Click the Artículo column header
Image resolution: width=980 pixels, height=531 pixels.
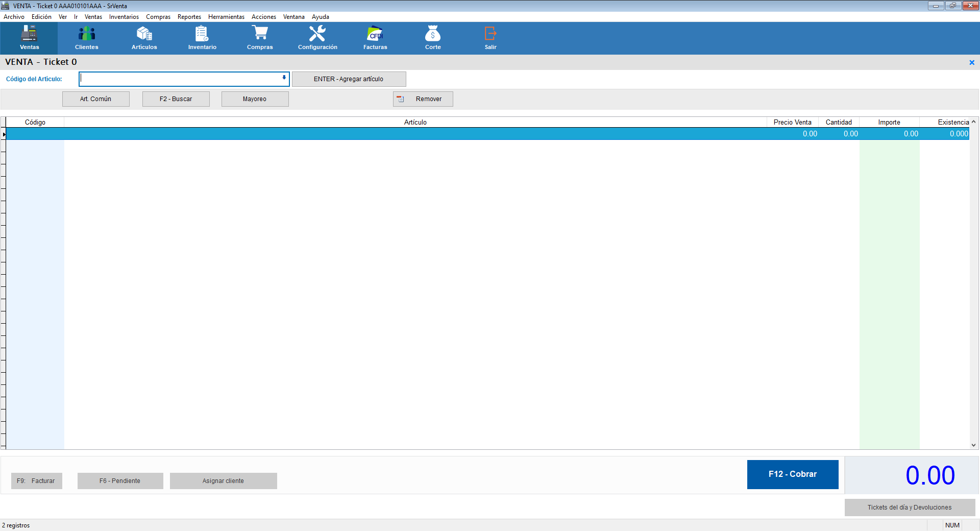(x=415, y=123)
